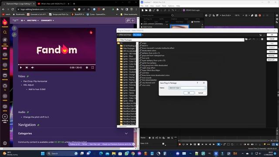Click Undo arrow in VEGAS toolbar
279x157 pixels.
173,10
